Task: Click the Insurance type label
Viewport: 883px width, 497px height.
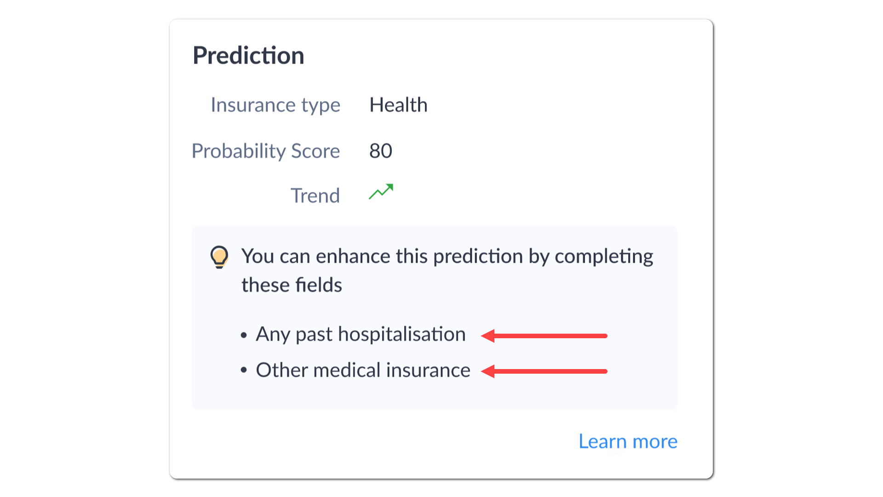Action: click(275, 105)
